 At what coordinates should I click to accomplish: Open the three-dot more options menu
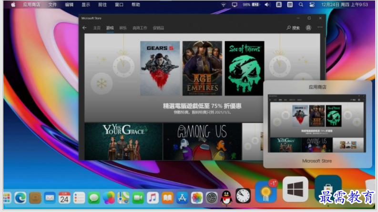click(x=320, y=27)
